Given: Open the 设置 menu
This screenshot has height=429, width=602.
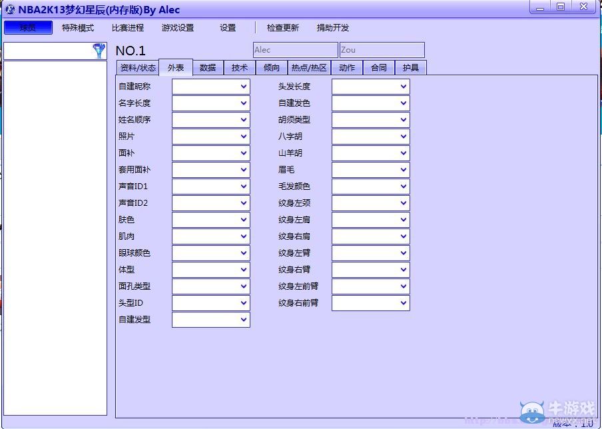Looking at the screenshot, I should (x=228, y=28).
